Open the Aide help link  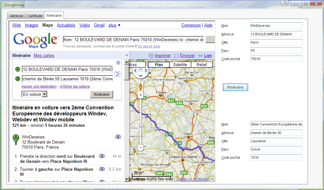208,25
